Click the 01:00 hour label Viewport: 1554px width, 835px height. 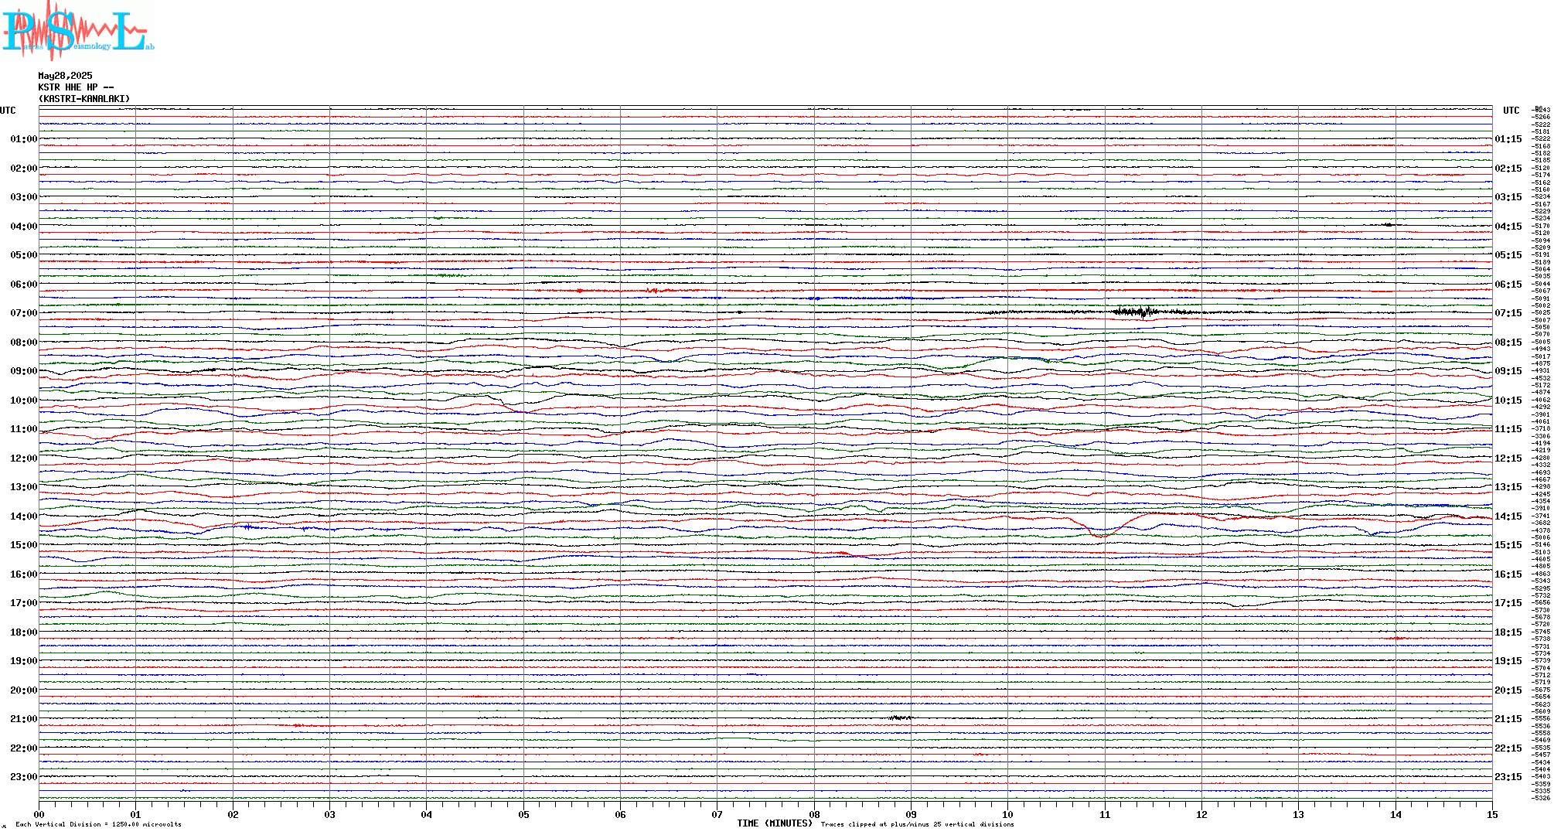pos(24,139)
